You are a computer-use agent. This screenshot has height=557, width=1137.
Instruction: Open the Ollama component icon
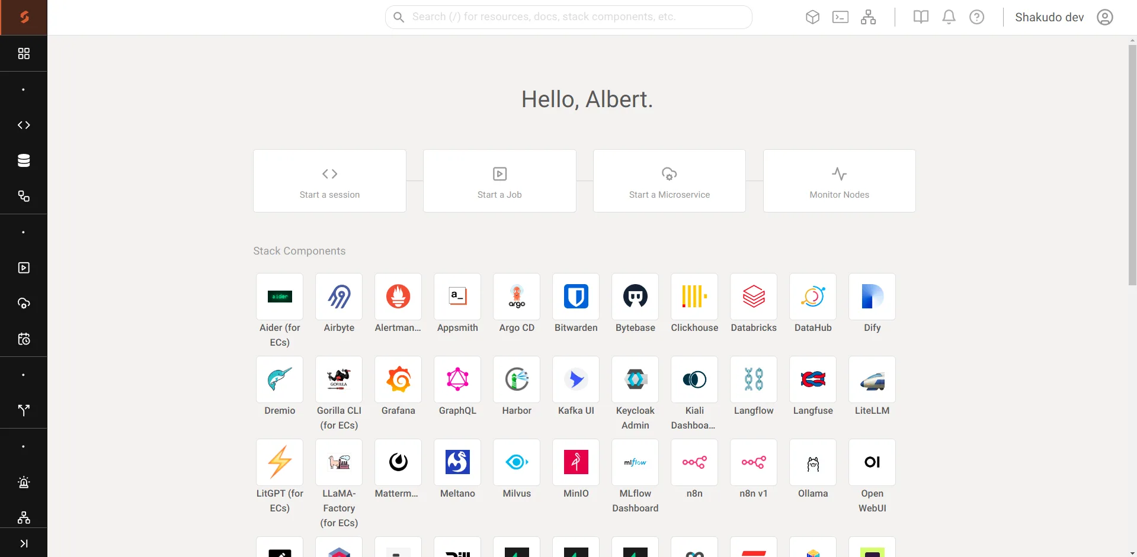click(x=813, y=462)
